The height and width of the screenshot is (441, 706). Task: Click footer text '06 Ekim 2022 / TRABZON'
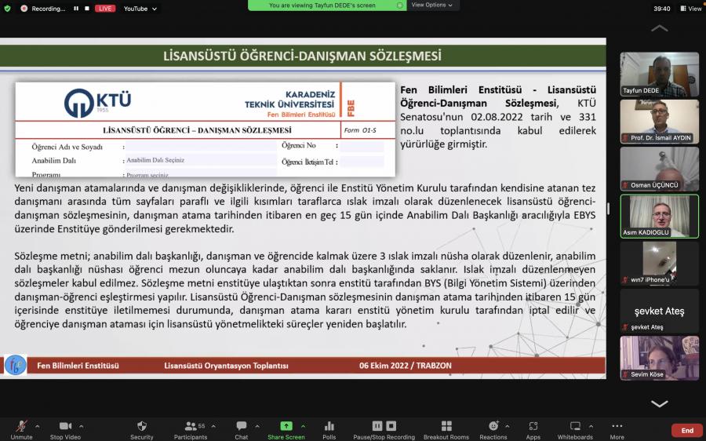[406, 366]
